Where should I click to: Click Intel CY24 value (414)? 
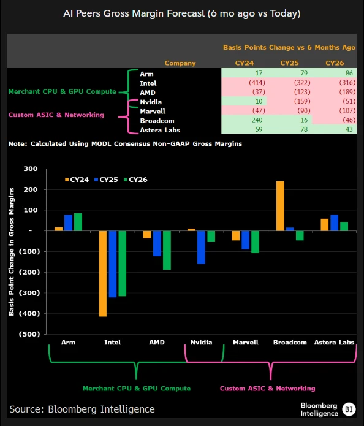(x=257, y=82)
